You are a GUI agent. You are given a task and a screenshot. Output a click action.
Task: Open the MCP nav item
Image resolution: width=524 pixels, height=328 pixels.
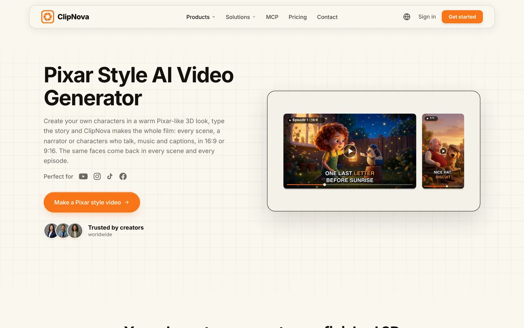(x=272, y=17)
